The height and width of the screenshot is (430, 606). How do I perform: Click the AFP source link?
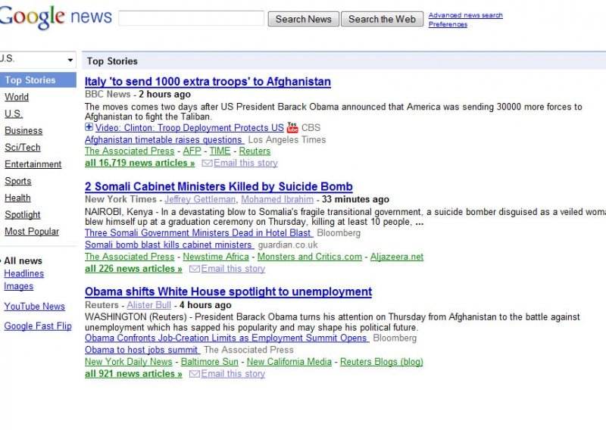192,151
